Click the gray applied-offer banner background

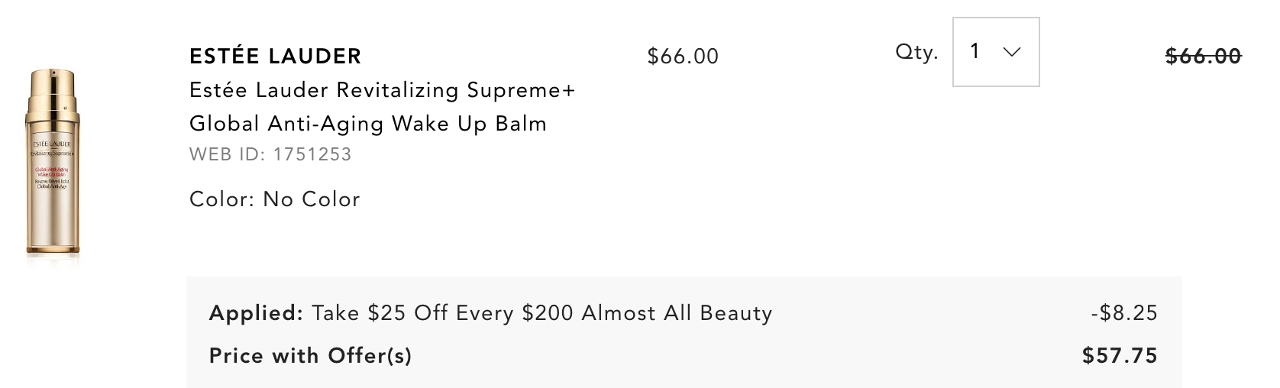point(684,333)
